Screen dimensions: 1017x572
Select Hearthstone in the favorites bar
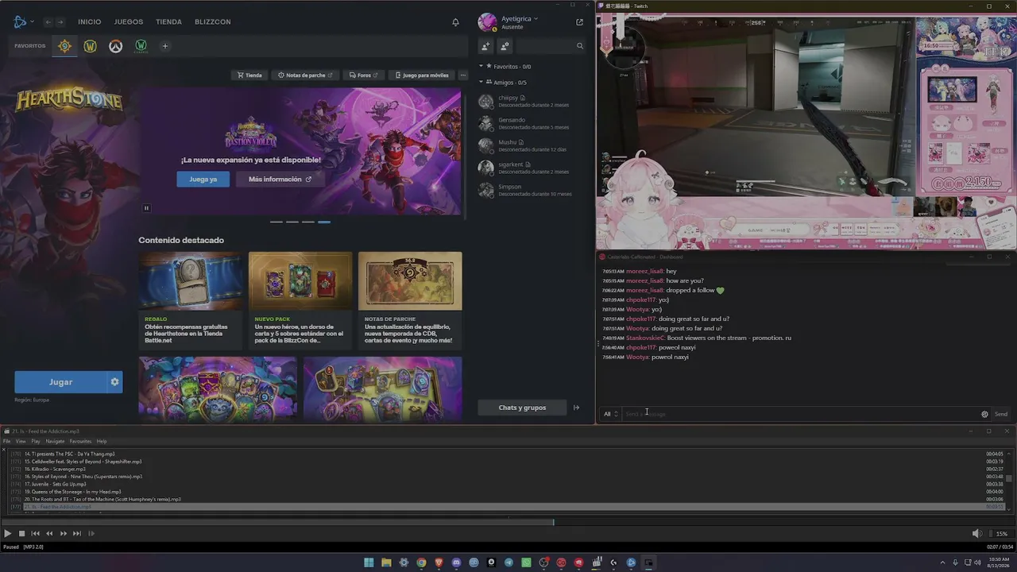(x=64, y=46)
